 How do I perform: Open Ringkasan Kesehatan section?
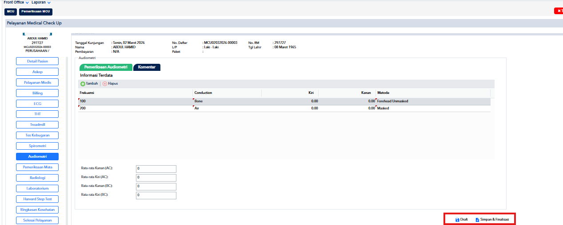tap(37, 209)
